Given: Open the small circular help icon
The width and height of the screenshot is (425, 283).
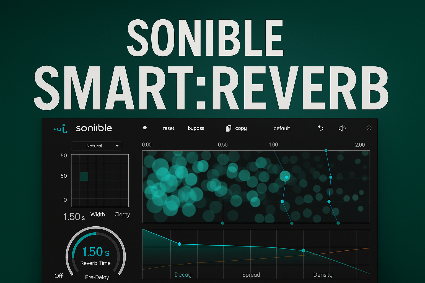Looking at the screenshot, I should (369, 128).
